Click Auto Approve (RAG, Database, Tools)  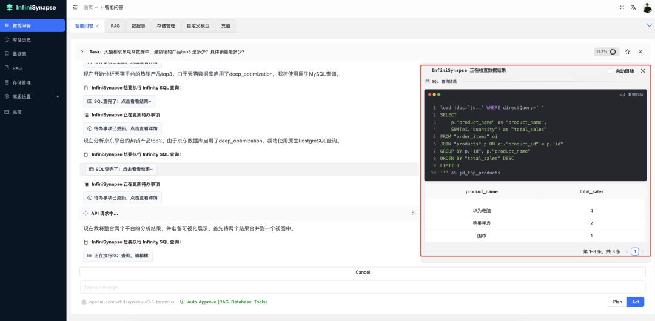(x=227, y=302)
